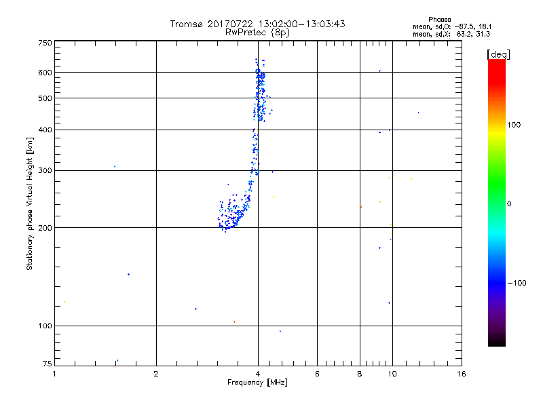Image resolution: width=543 pixels, height=407 pixels.
Task: Click the '200' y-axis tick label
Action: 45,228
